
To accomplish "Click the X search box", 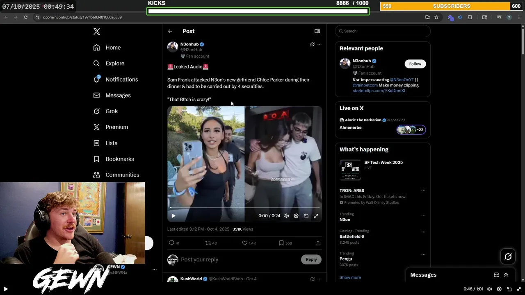I will click(383, 31).
